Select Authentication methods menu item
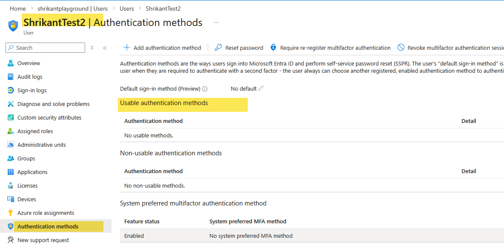This screenshot has height=248, width=504. pyautogui.click(x=48, y=226)
